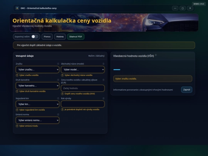Expand the 'Vyber emisnú normu...' dropdown

37,120
